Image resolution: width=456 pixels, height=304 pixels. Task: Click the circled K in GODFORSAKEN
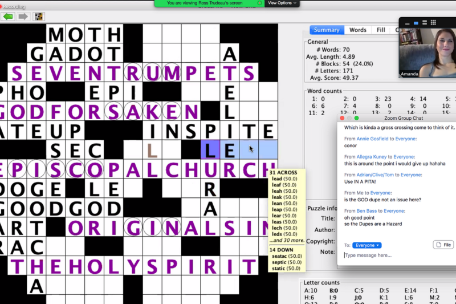tap(152, 111)
